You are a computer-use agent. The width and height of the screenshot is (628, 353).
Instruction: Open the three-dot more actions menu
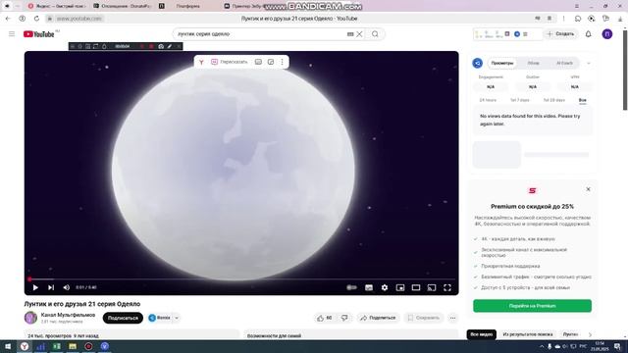point(452,318)
